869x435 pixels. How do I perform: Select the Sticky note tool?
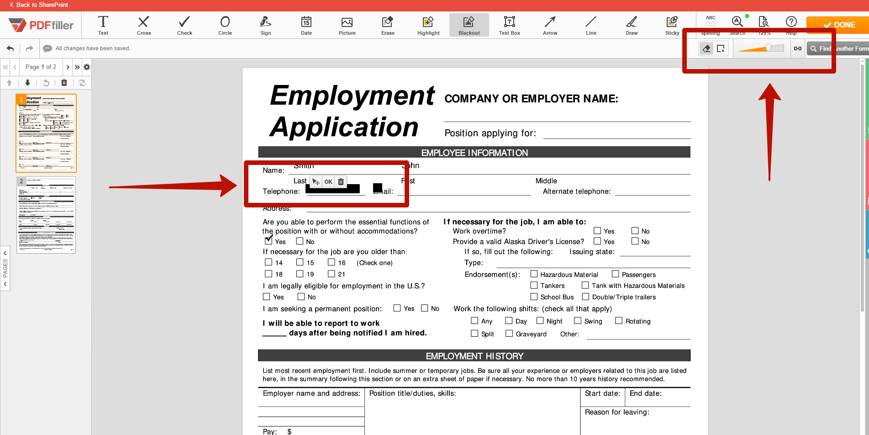coord(672,25)
